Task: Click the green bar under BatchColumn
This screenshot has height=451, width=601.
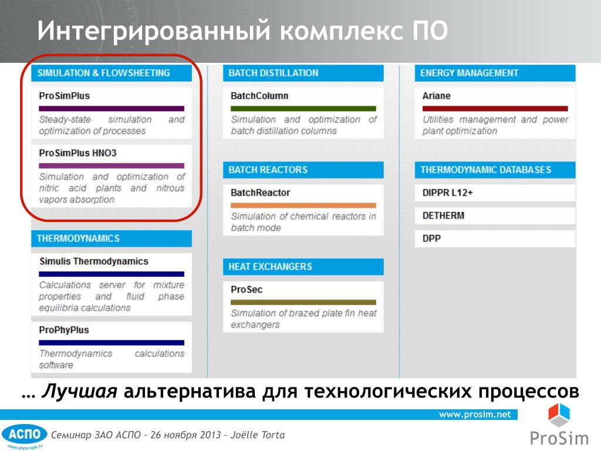Action: 303,109
